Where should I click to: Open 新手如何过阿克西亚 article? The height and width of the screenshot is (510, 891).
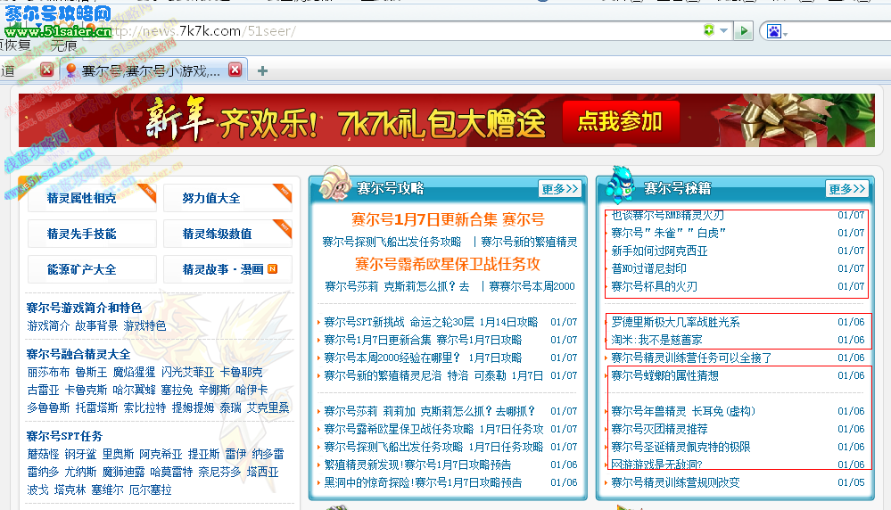[659, 251]
